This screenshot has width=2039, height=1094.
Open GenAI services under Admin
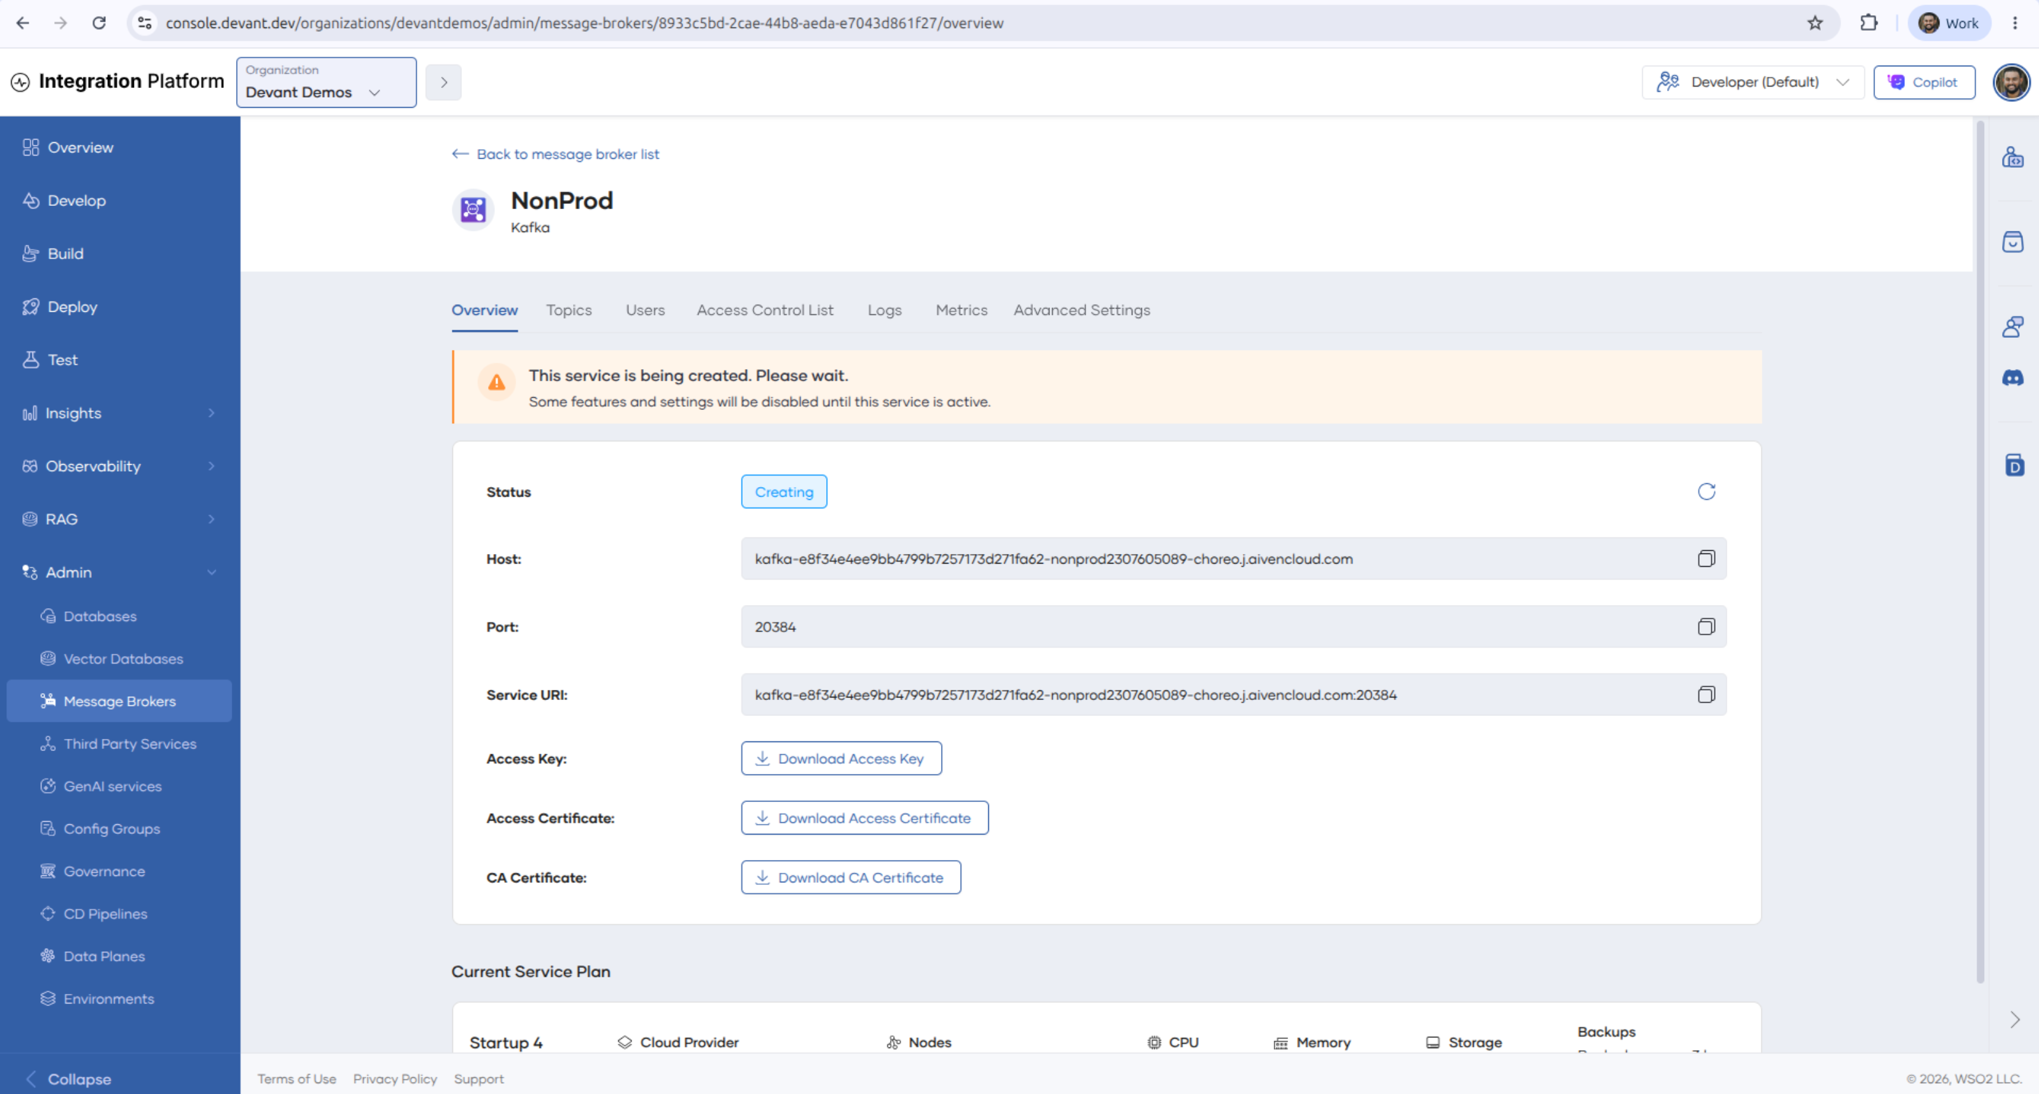point(119,786)
